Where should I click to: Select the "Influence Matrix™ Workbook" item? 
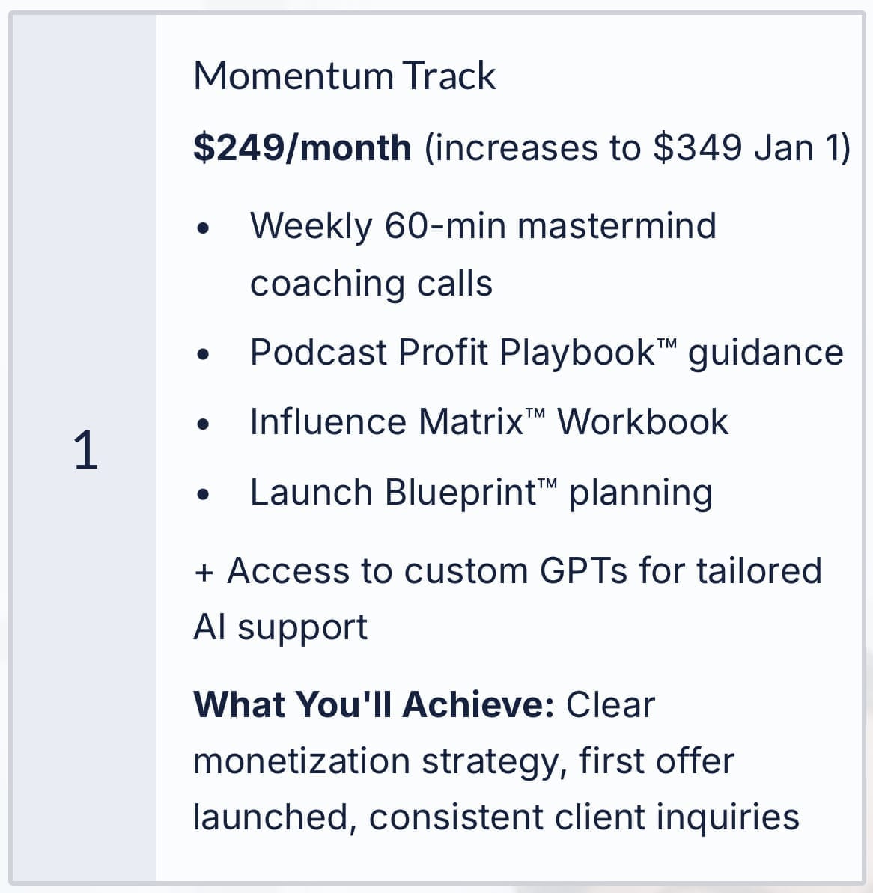point(489,421)
